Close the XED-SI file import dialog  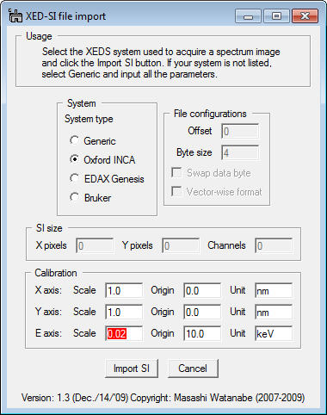[305, 16]
